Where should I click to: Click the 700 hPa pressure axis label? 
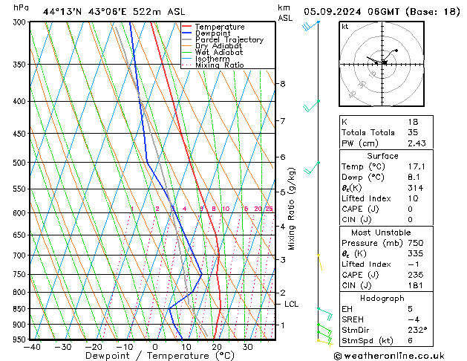coord(21,256)
